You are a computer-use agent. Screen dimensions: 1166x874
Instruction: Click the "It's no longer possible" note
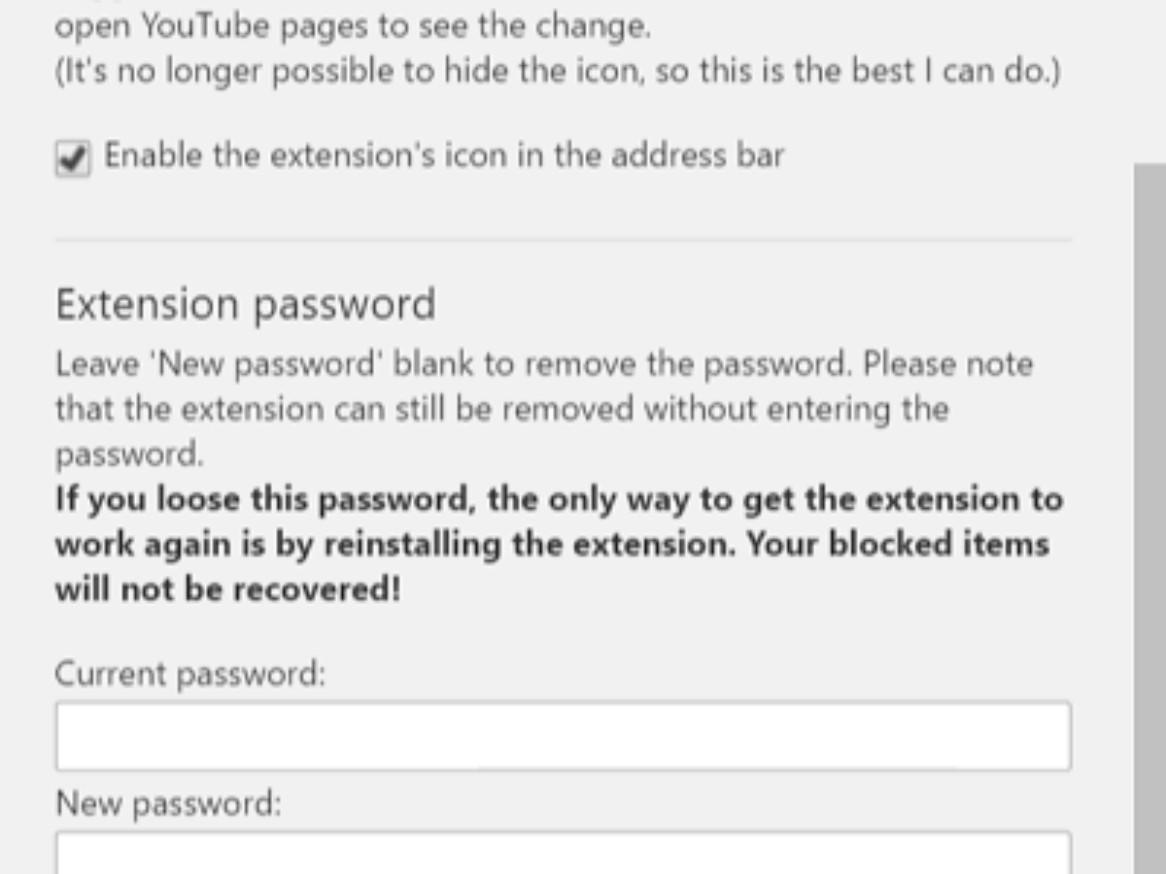click(x=556, y=74)
